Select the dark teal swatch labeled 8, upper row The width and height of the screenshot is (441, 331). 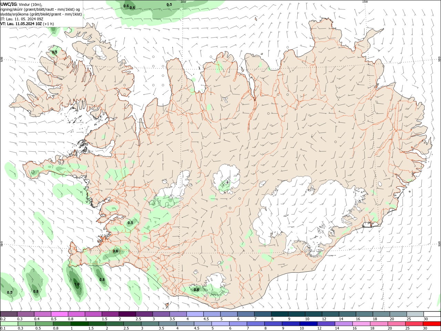coord(280,314)
